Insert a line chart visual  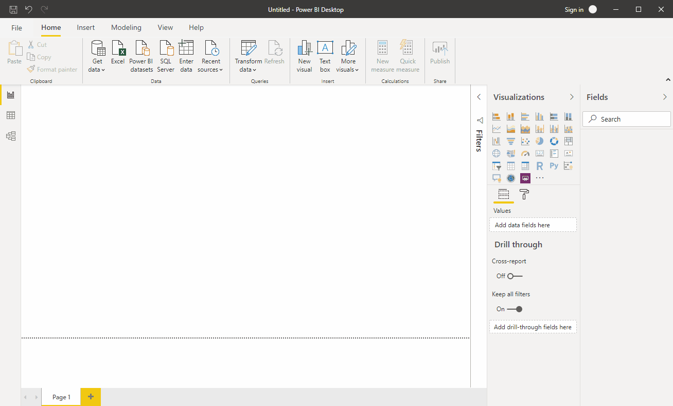click(x=497, y=129)
